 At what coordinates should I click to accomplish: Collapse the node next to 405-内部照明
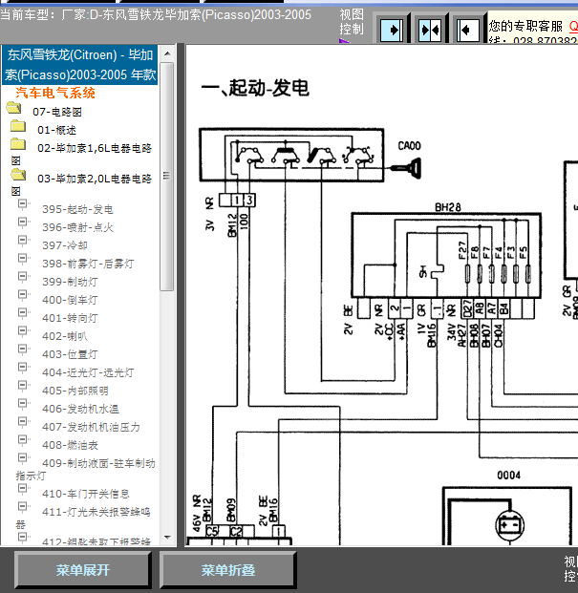(x=23, y=386)
